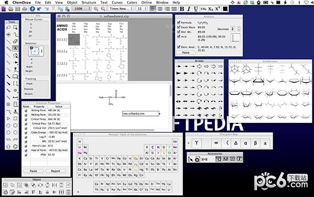Click Flip Horizontal icon in Object palette
314x197 pixels.
[54, 185]
